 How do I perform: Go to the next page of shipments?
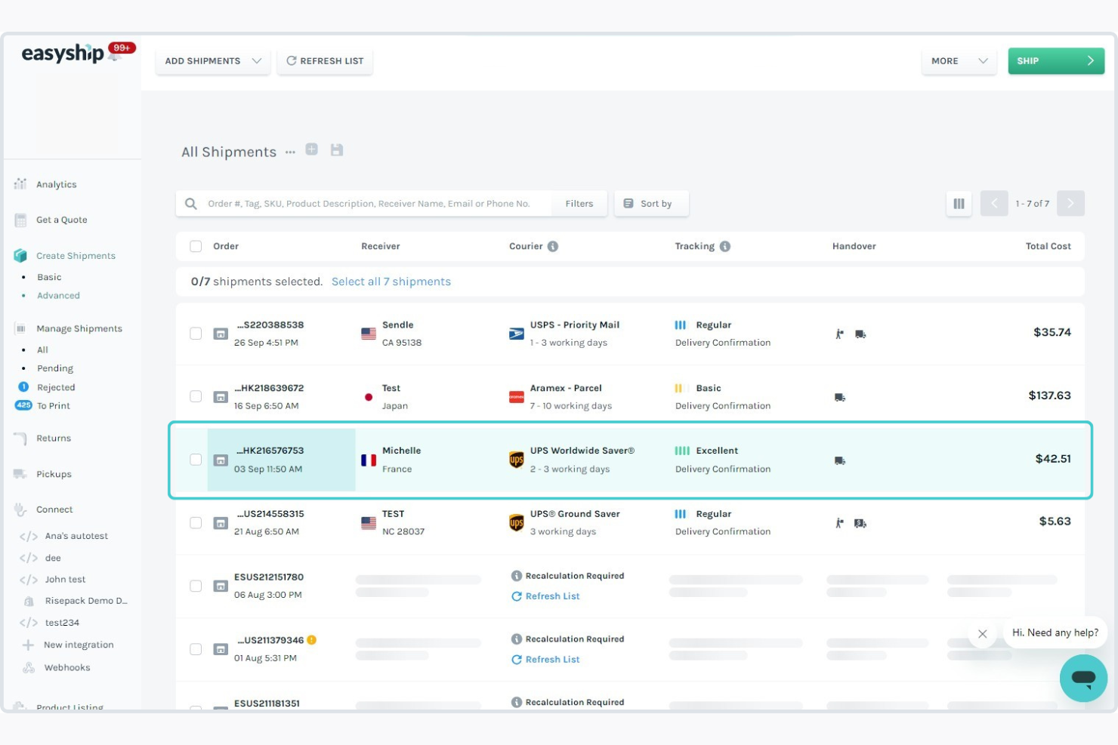click(x=1070, y=204)
